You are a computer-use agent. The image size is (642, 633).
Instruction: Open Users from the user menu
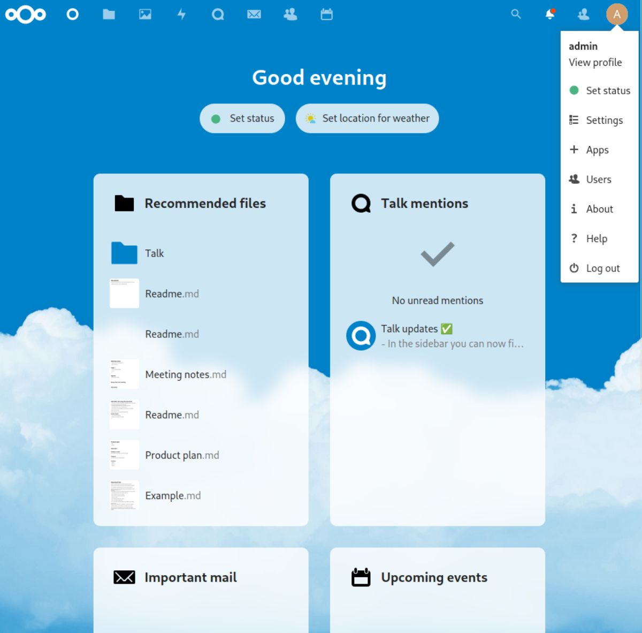(600, 179)
